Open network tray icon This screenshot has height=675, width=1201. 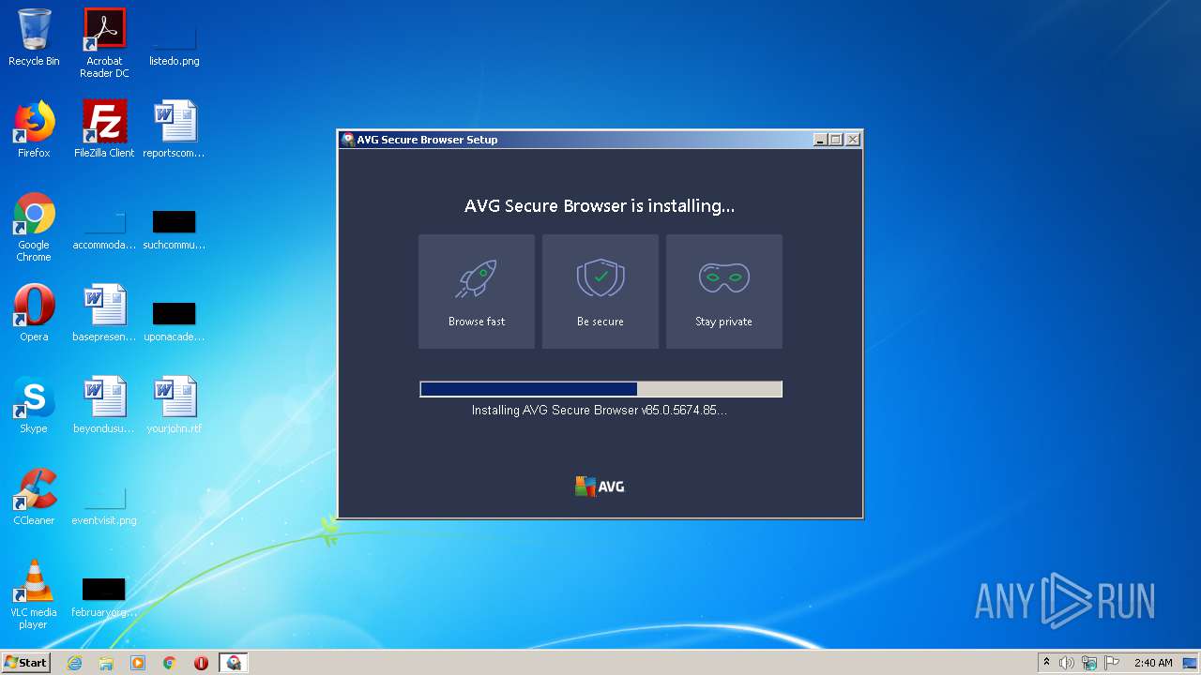tap(1089, 663)
